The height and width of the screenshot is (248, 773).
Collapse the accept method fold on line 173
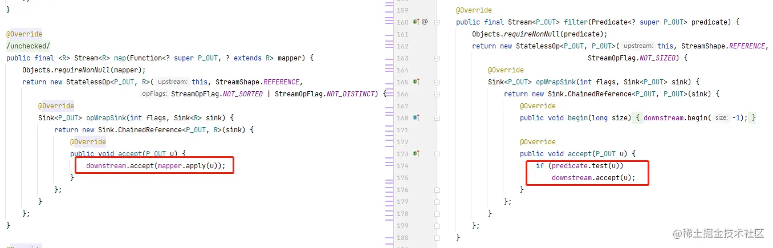point(437,154)
